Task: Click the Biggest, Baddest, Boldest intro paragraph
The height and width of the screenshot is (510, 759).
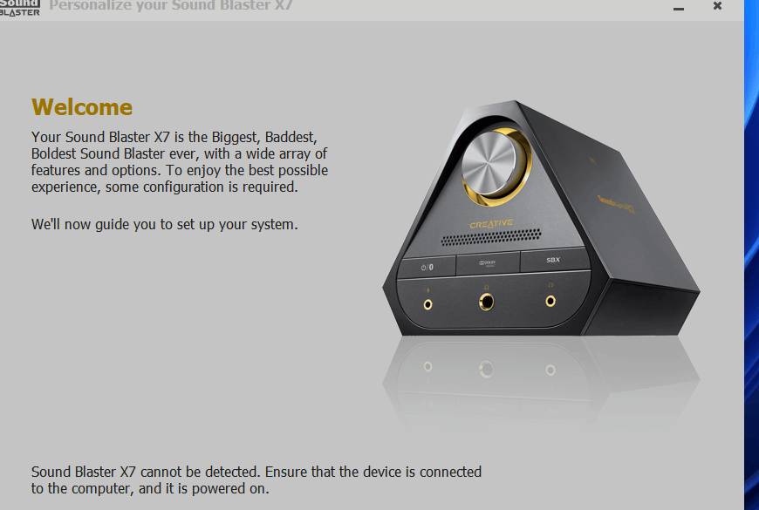Action: point(180,162)
